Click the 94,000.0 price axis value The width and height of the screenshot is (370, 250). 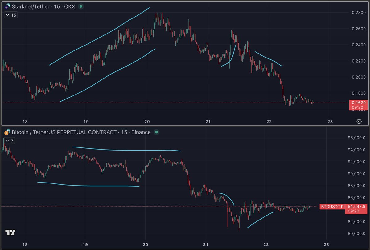356,150
